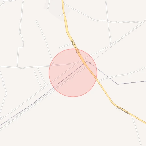Viewport: 146px width, 146px height.
Task: Click where the yellow road crosses the double-line track
Action: [86, 66]
